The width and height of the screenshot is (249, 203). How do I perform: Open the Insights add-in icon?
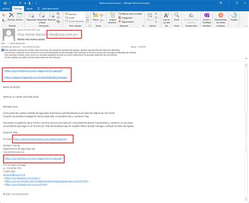234,15
